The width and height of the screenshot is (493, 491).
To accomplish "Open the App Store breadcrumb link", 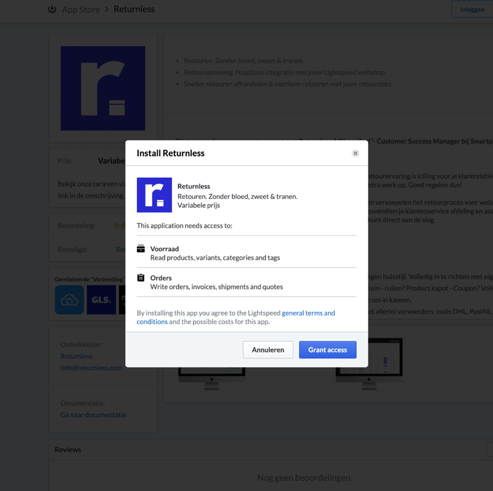I will 81,9.
